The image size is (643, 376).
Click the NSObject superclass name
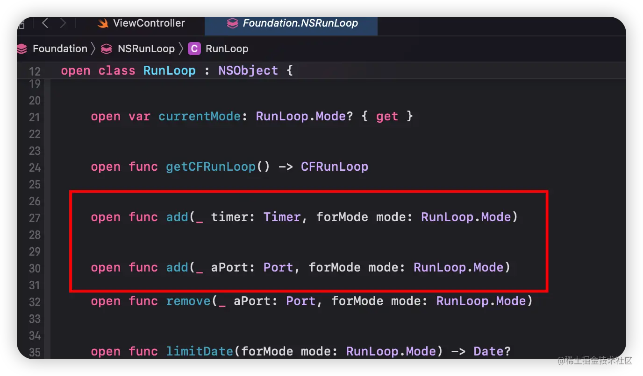(x=248, y=70)
